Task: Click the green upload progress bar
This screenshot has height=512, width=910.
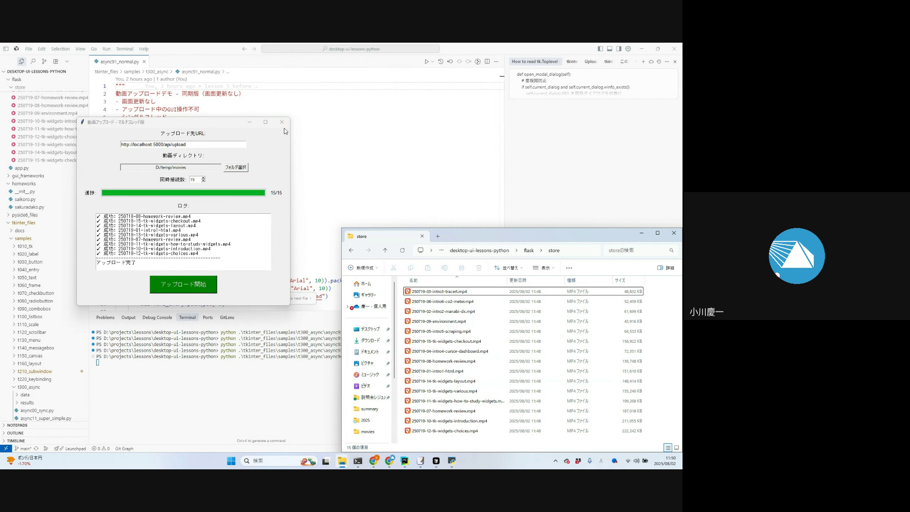Action: pyautogui.click(x=183, y=193)
